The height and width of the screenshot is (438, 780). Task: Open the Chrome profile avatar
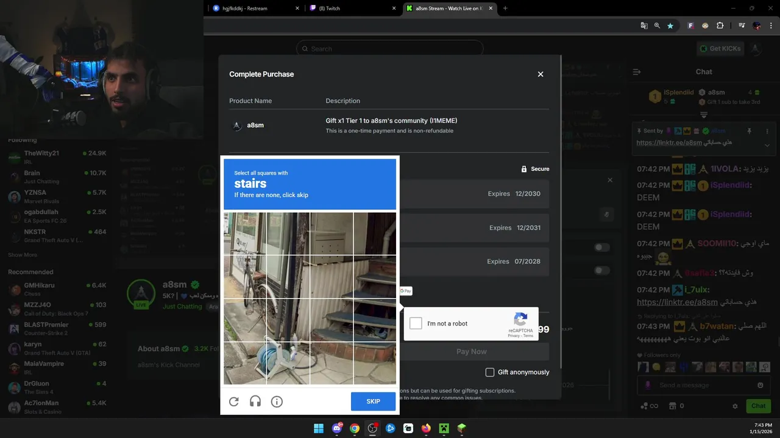point(757,26)
